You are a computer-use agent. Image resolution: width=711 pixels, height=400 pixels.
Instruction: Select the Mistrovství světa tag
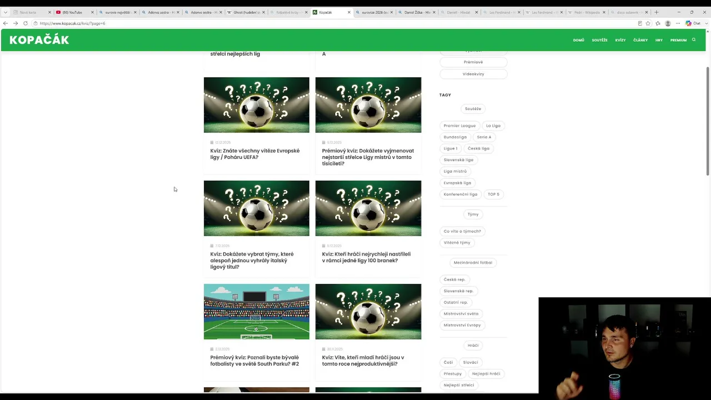460,314
